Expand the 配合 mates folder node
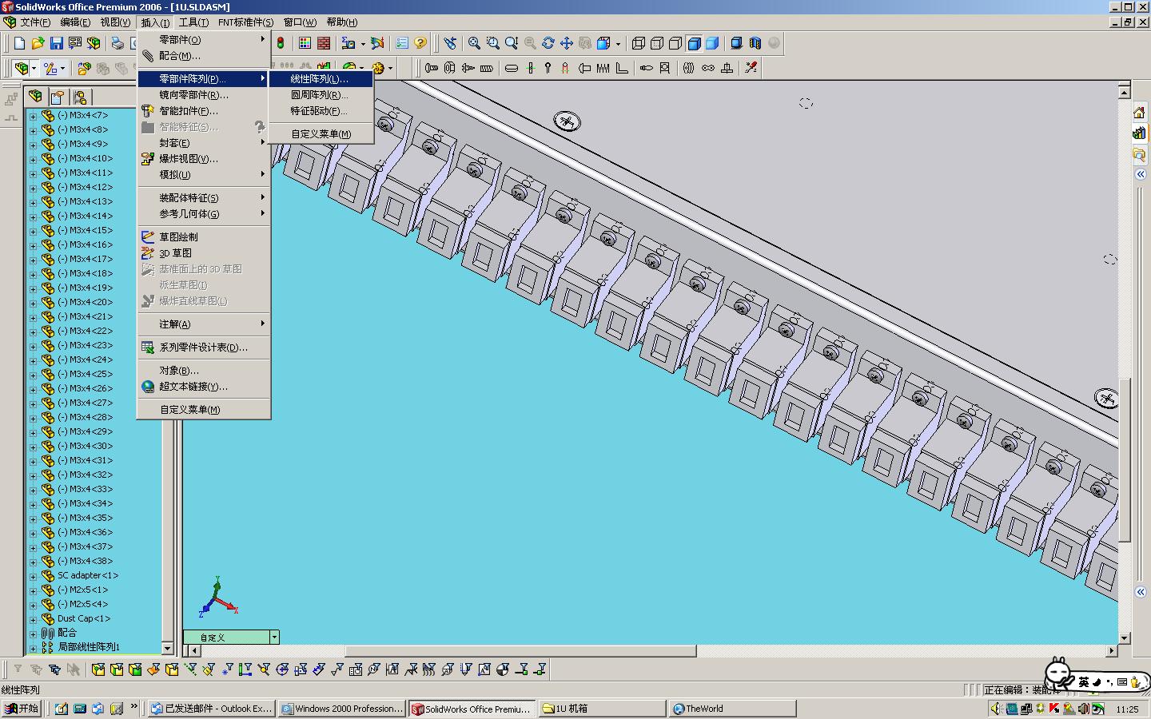The width and height of the screenshot is (1151, 719). (x=33, y=634)
